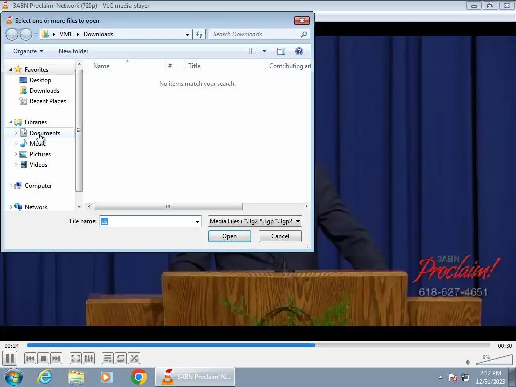This screenshot has width=516, height=387.
Task: Jump to previous media in VLC
Action: point(30,358)
